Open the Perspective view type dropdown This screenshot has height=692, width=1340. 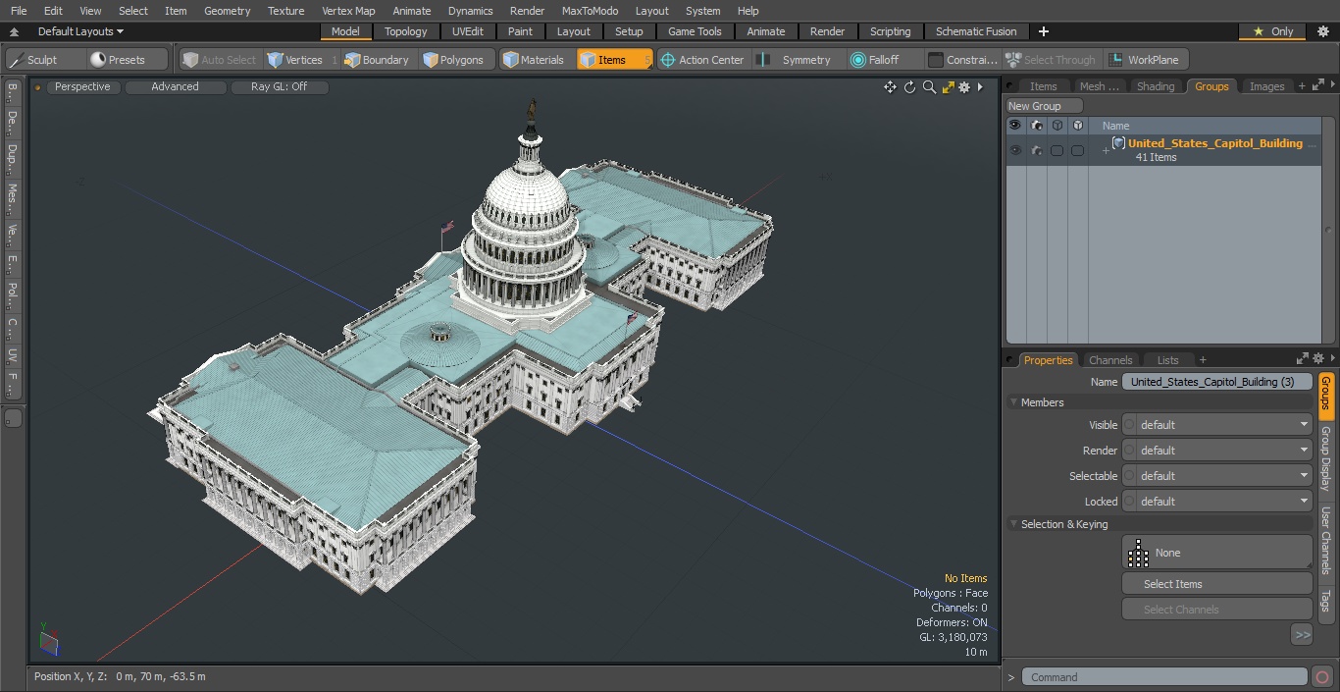point(82,87)
